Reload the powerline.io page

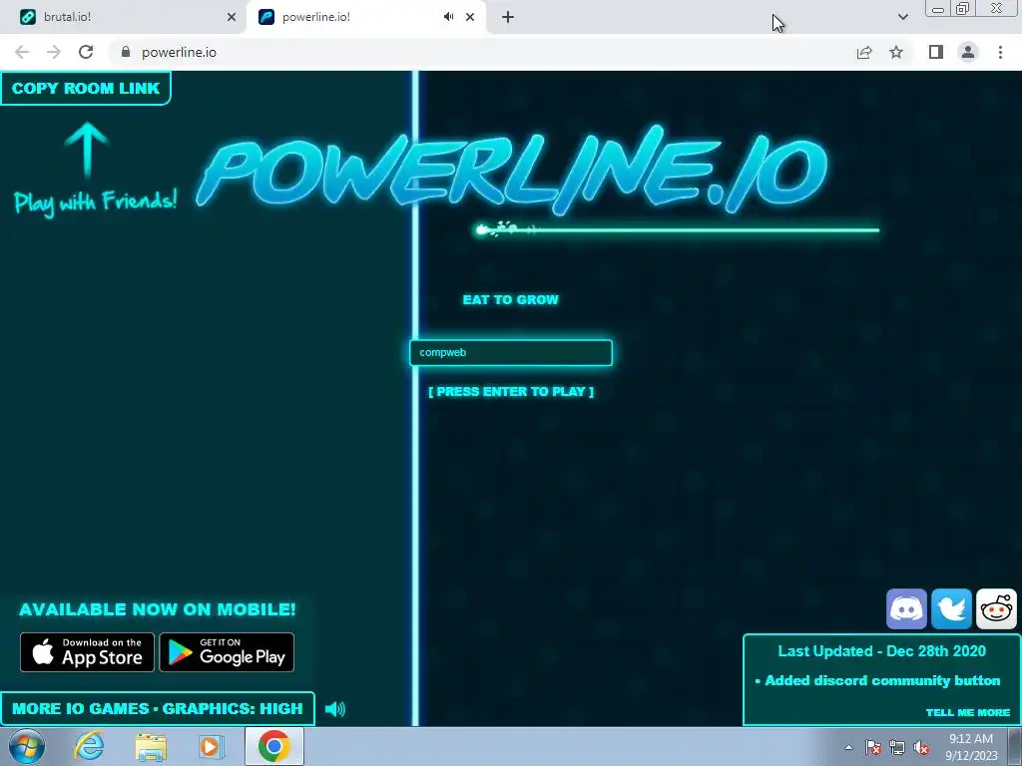[x=86, y=52]
